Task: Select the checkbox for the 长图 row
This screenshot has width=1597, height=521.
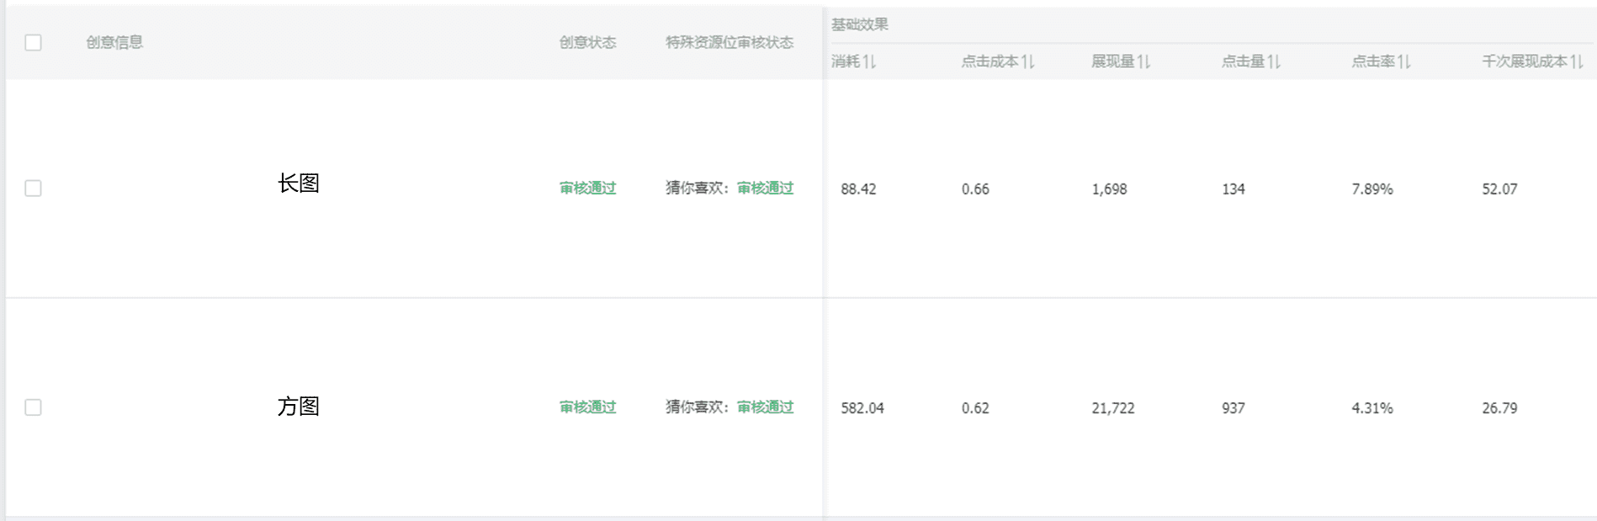Action: tap(33, 188)
